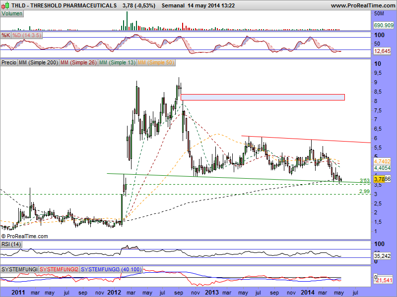Click the Precio panel label
Viewport: 397px width, 297px height.
9,62
